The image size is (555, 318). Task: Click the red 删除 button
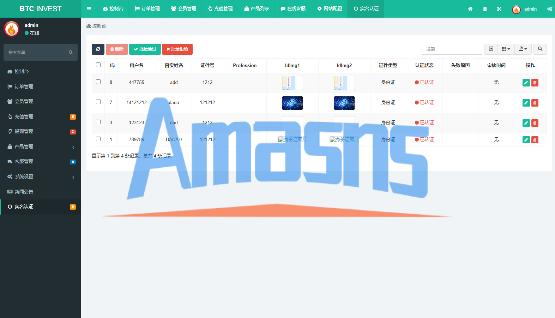(117, 49)
